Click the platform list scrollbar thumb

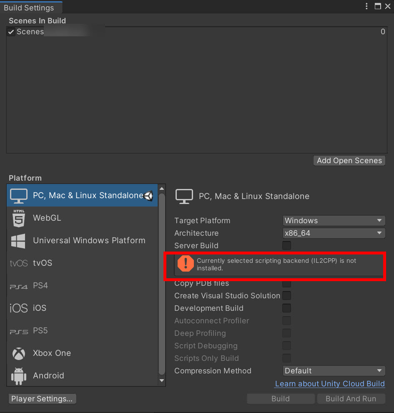pyautogui.click(x=162, y=284)
